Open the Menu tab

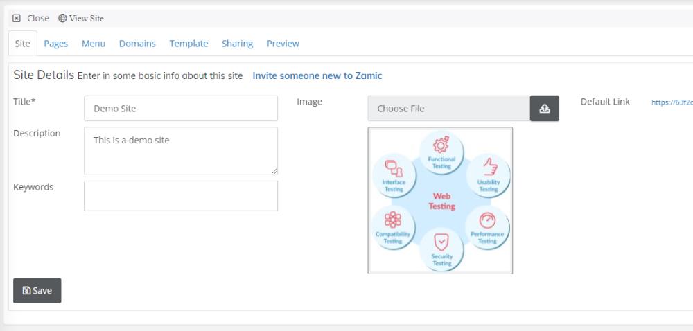coord(94,44)
